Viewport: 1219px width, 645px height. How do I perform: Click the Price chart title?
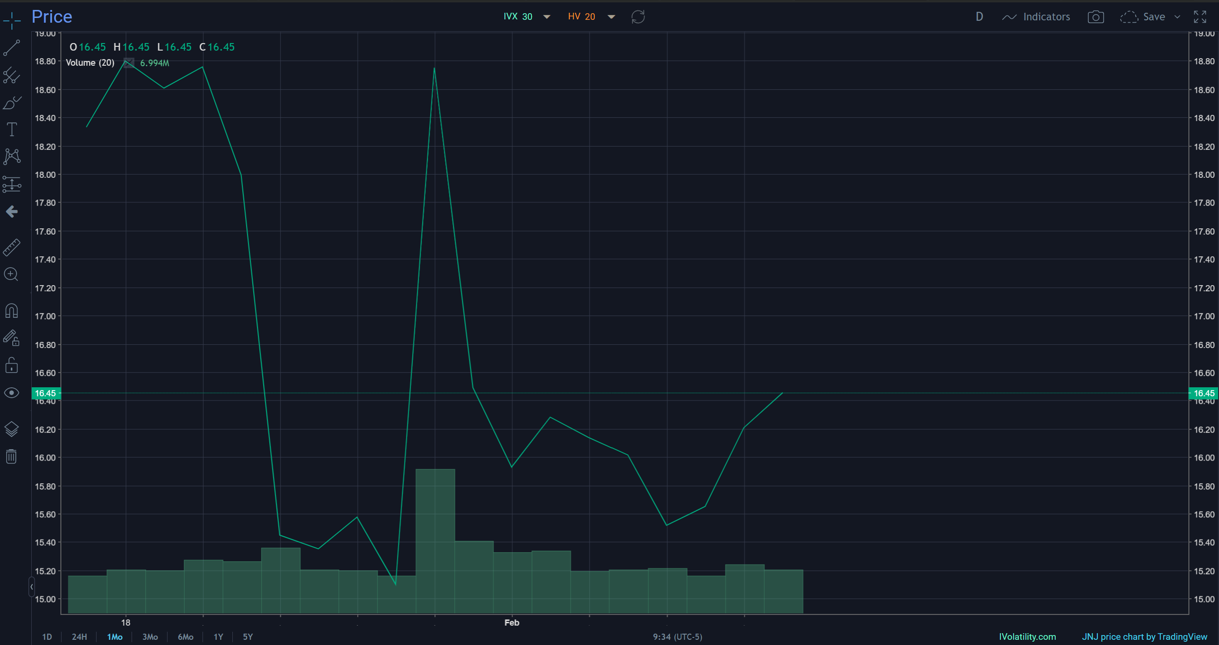tap(52, 17)
